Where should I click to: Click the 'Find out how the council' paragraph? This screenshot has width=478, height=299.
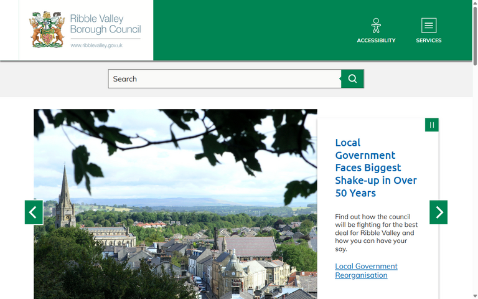point(376,233)
